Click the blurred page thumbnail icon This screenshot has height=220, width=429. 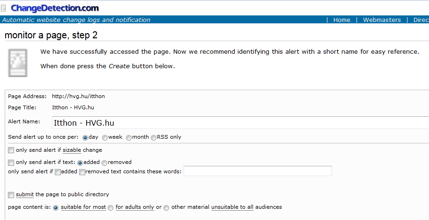[x=18, y=63]
